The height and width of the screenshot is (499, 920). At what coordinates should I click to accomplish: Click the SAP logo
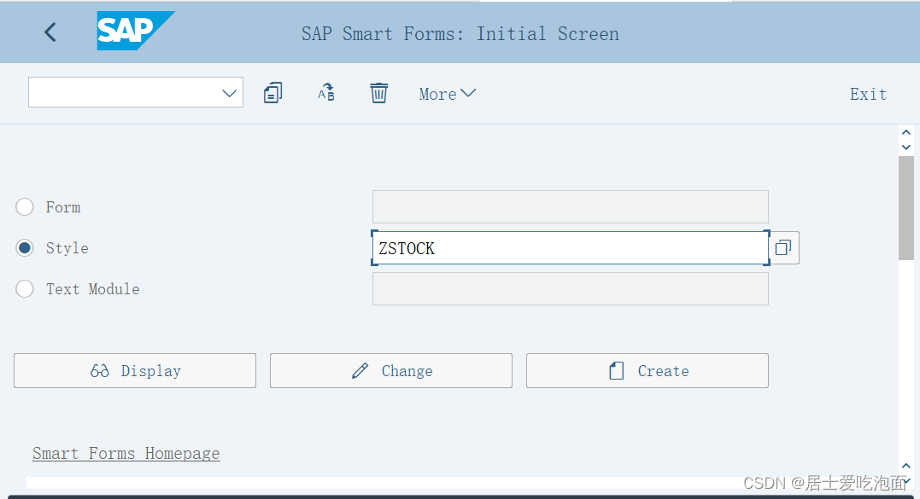[x=136, y=31]
